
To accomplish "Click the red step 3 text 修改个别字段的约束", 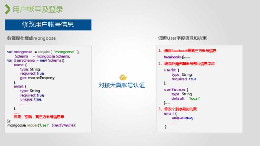I will (178, 109).
